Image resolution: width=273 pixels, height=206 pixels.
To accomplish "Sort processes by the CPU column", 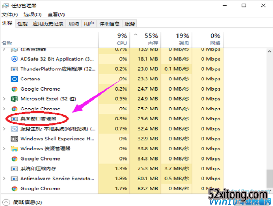I will (114, 40).
